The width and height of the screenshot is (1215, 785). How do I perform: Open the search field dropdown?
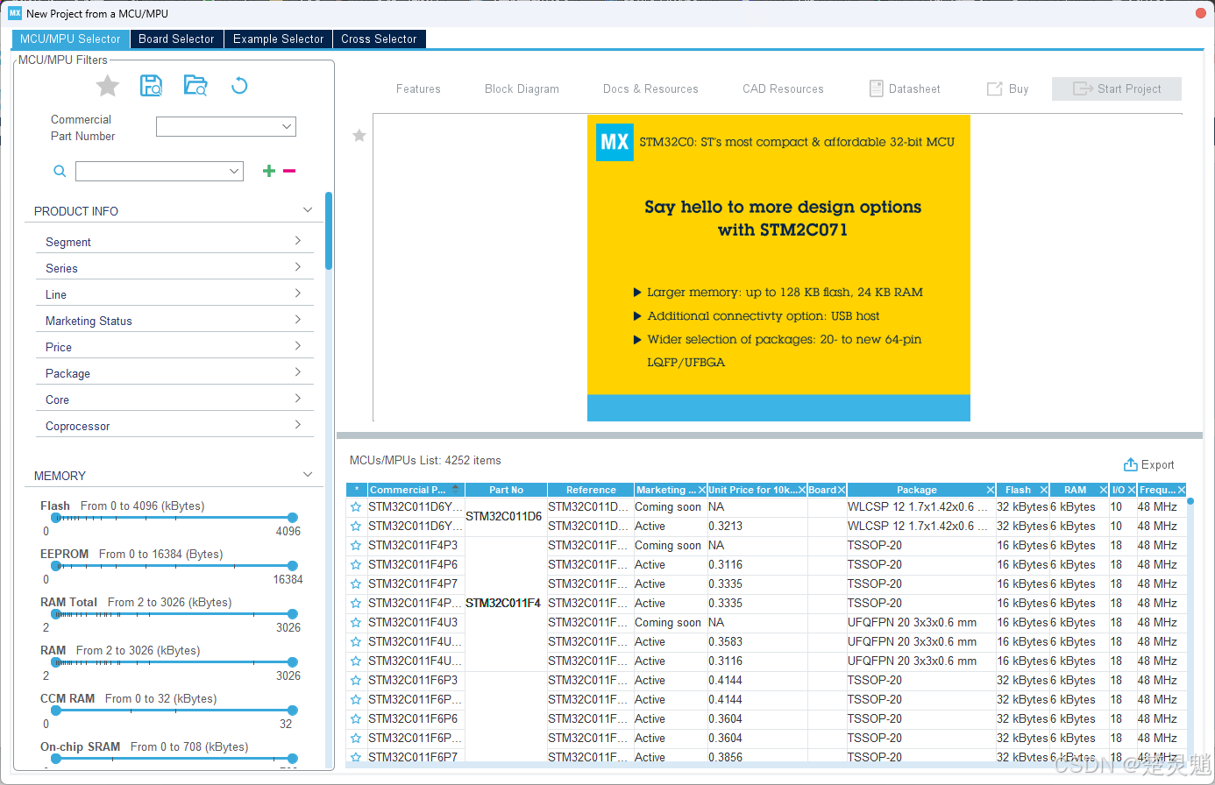coord(234,171)
